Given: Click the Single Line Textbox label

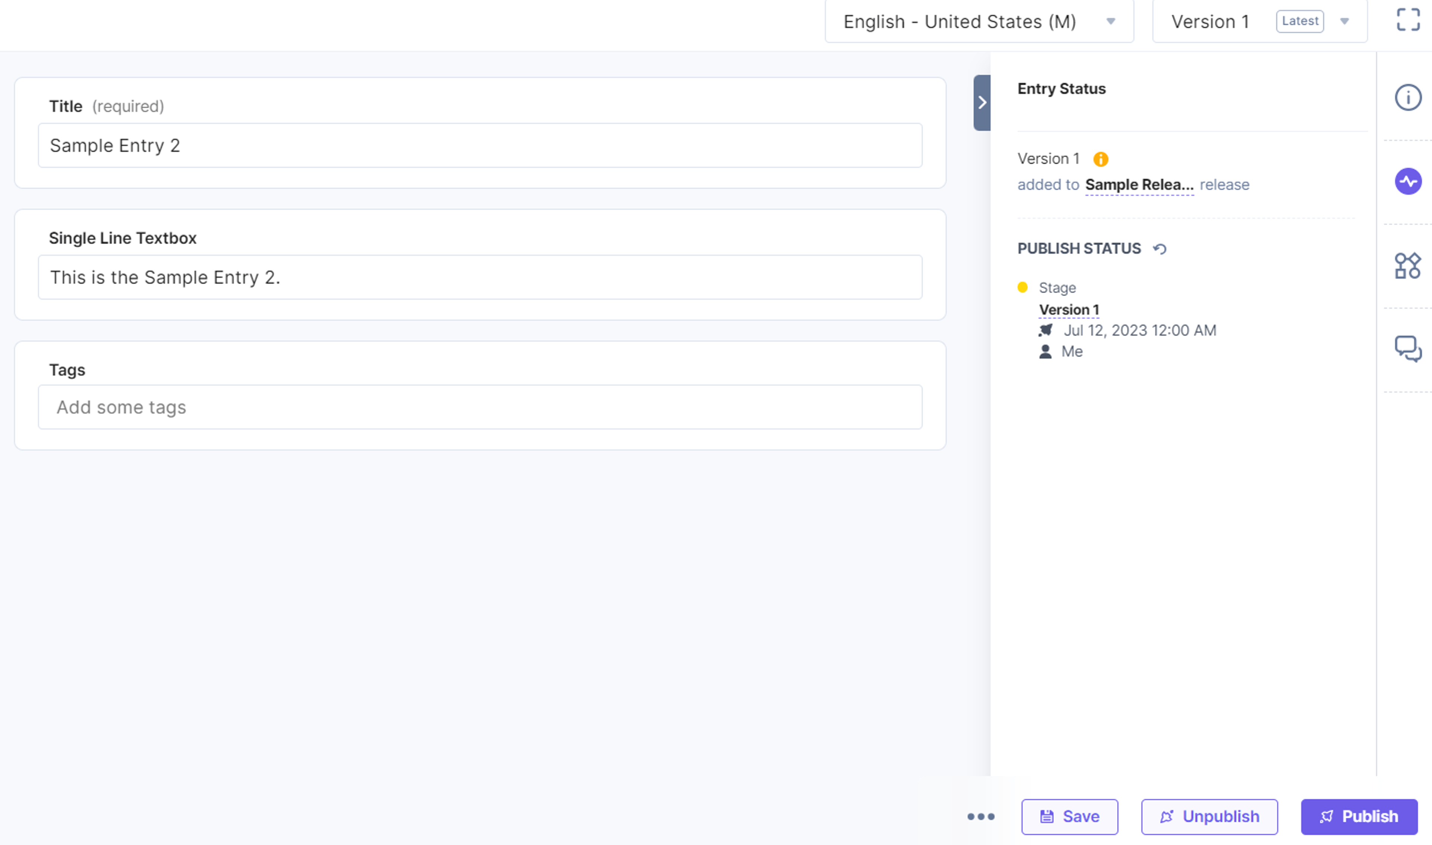Looking at the screenshot, I should tap(122, 238).
